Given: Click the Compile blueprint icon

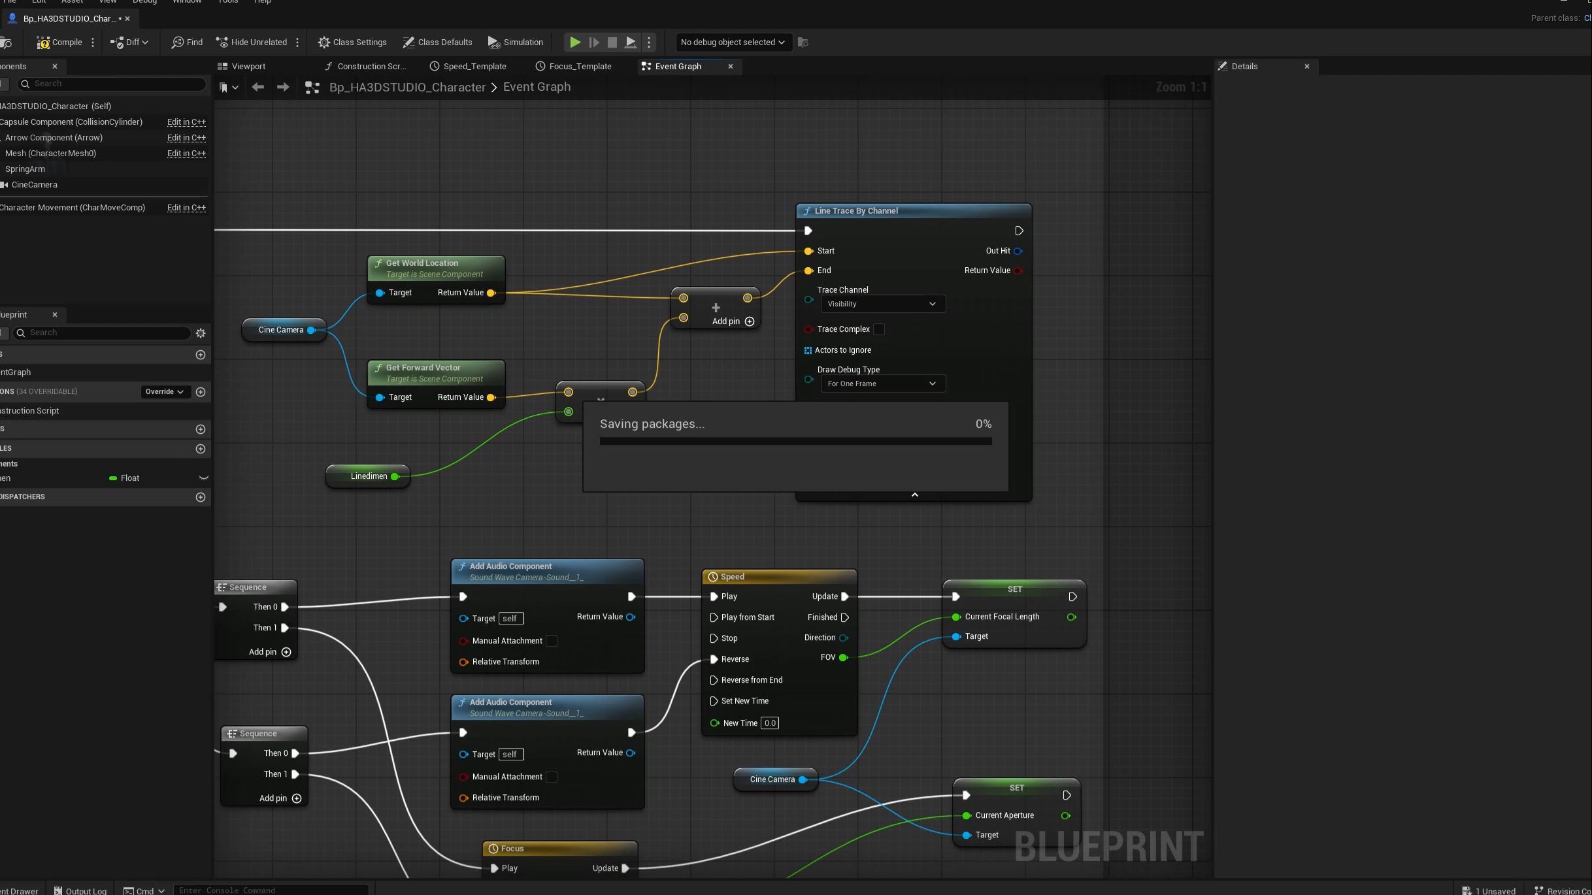Looking at the screenshot, I should click(44, 42).
